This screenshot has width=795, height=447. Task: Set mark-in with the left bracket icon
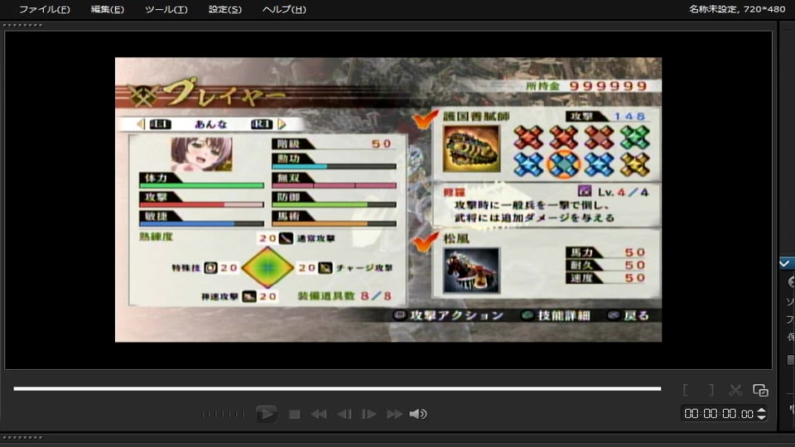(x=686, y=390)
